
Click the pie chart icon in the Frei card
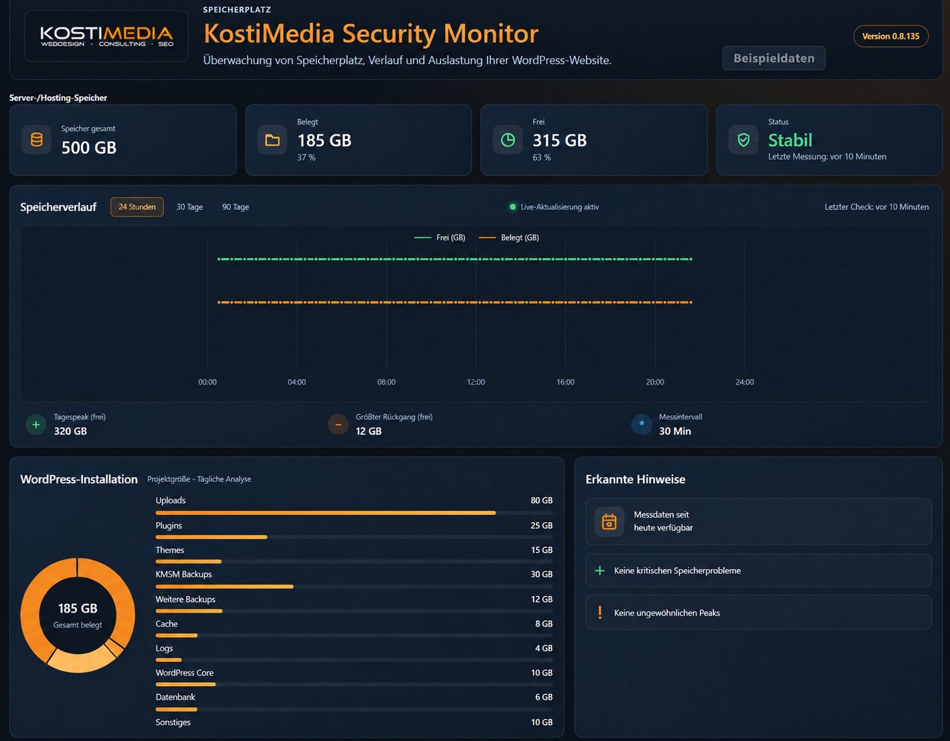pos(508,140)
